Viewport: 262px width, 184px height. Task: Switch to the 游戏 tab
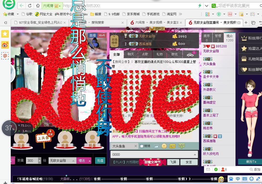[174, 54]
